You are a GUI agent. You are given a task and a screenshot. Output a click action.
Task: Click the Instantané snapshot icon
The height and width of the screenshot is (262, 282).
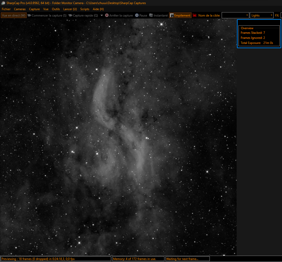coord(151,15)
